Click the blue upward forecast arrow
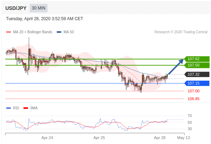The image size is (211, 144). click(x=176, y=67)
